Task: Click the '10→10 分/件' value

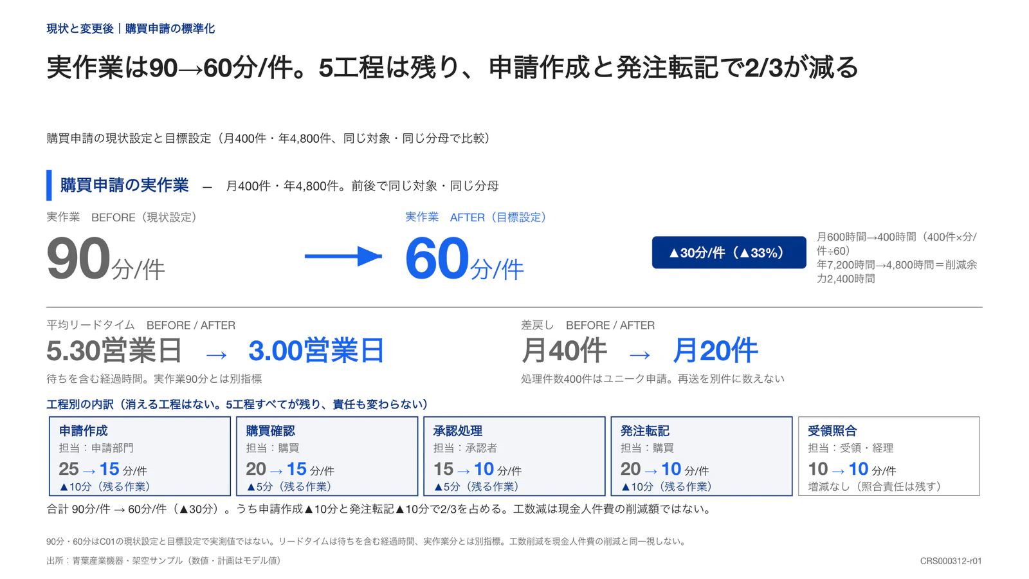Action: click(851, 469)
